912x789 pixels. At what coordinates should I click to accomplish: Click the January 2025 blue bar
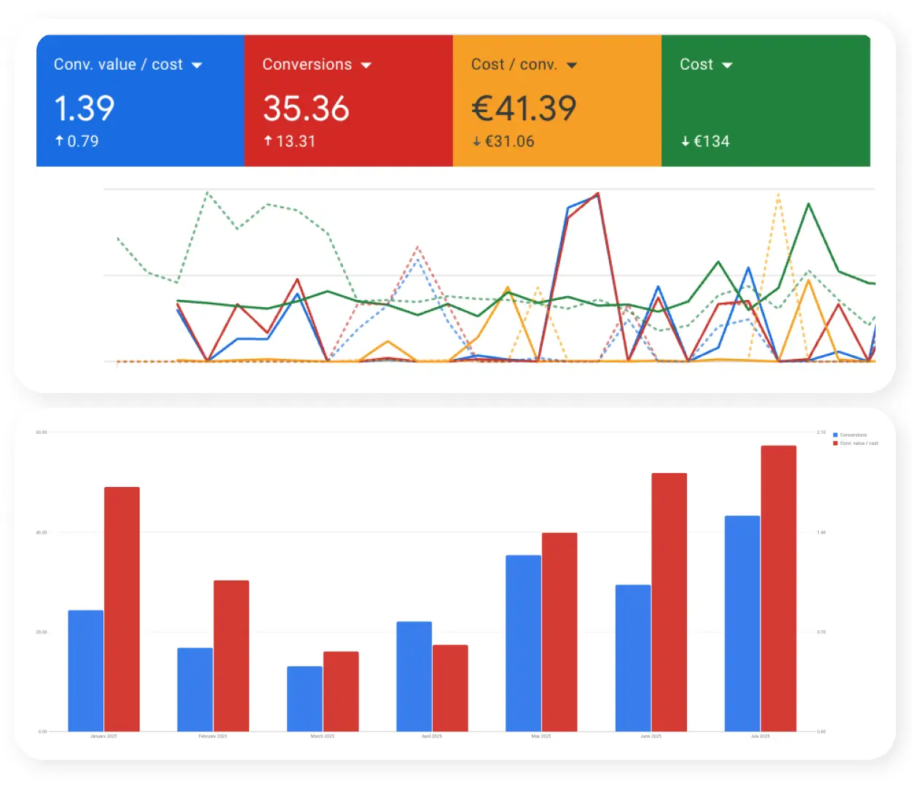pos(86,670)
